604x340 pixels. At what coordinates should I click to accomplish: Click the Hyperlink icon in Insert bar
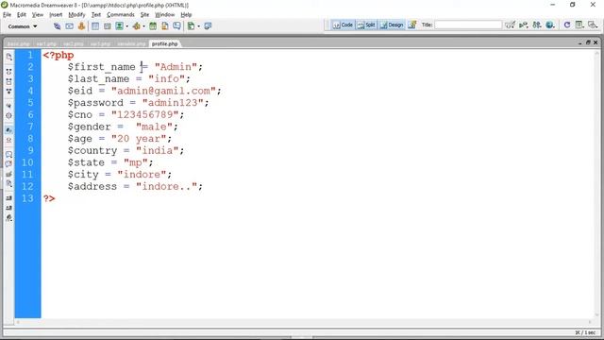[57, 26]
